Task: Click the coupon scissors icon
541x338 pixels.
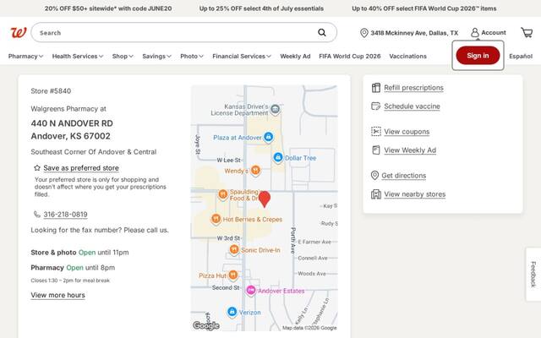Action: [x=375, y=132]
